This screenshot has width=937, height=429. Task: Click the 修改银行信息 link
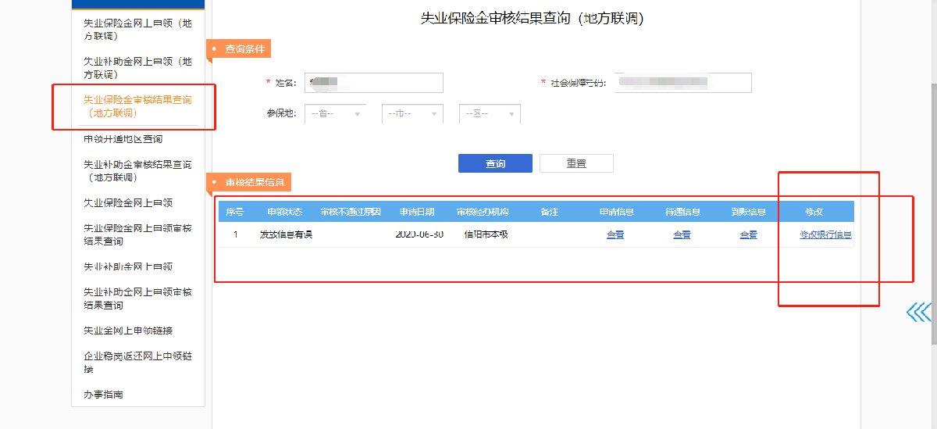coord(825,234)
